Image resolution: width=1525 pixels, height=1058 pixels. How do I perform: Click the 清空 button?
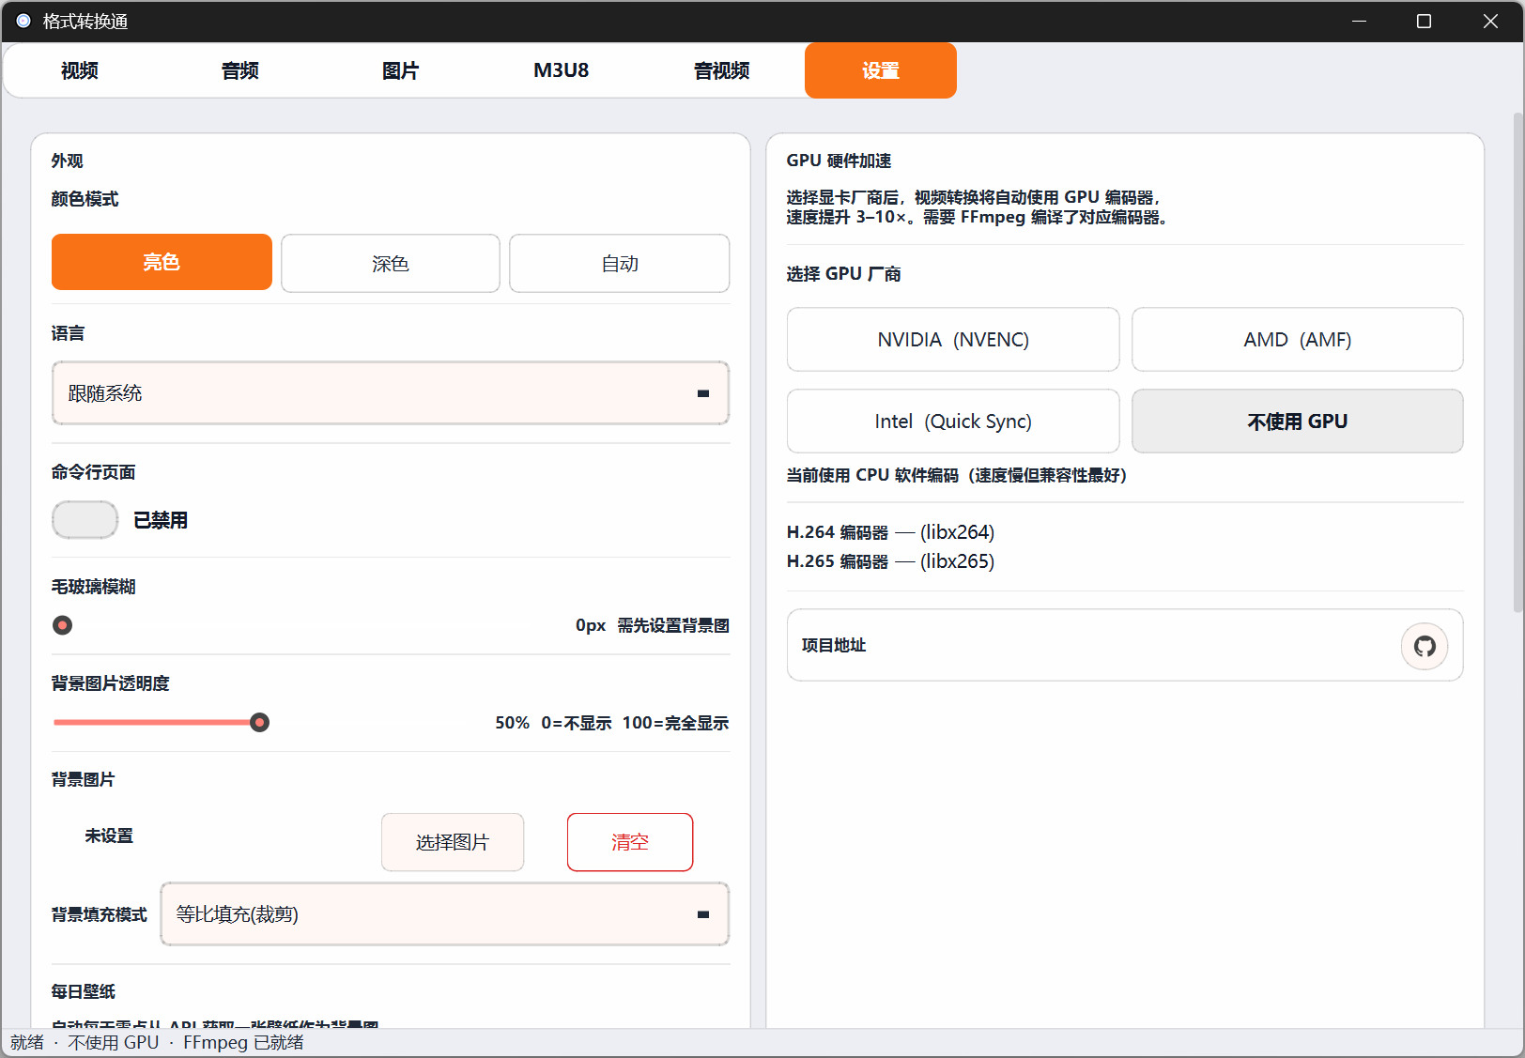point(630,842)
